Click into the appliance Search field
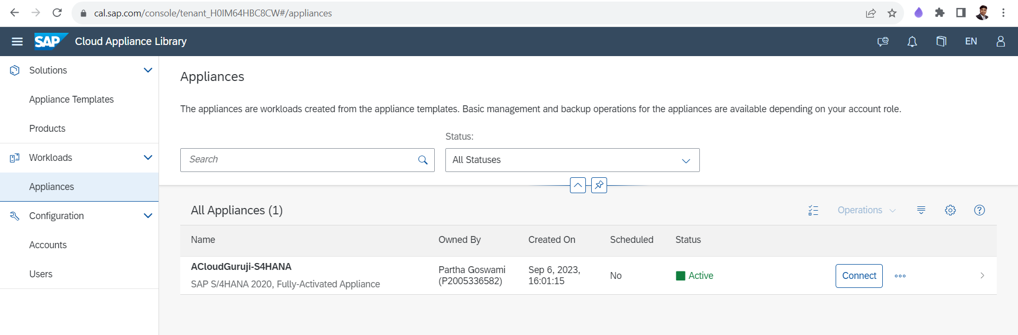The image size is (1018, 335). pos(300,160)
